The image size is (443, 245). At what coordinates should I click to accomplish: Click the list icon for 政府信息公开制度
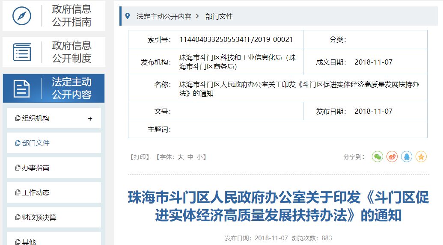pos(22,52)
